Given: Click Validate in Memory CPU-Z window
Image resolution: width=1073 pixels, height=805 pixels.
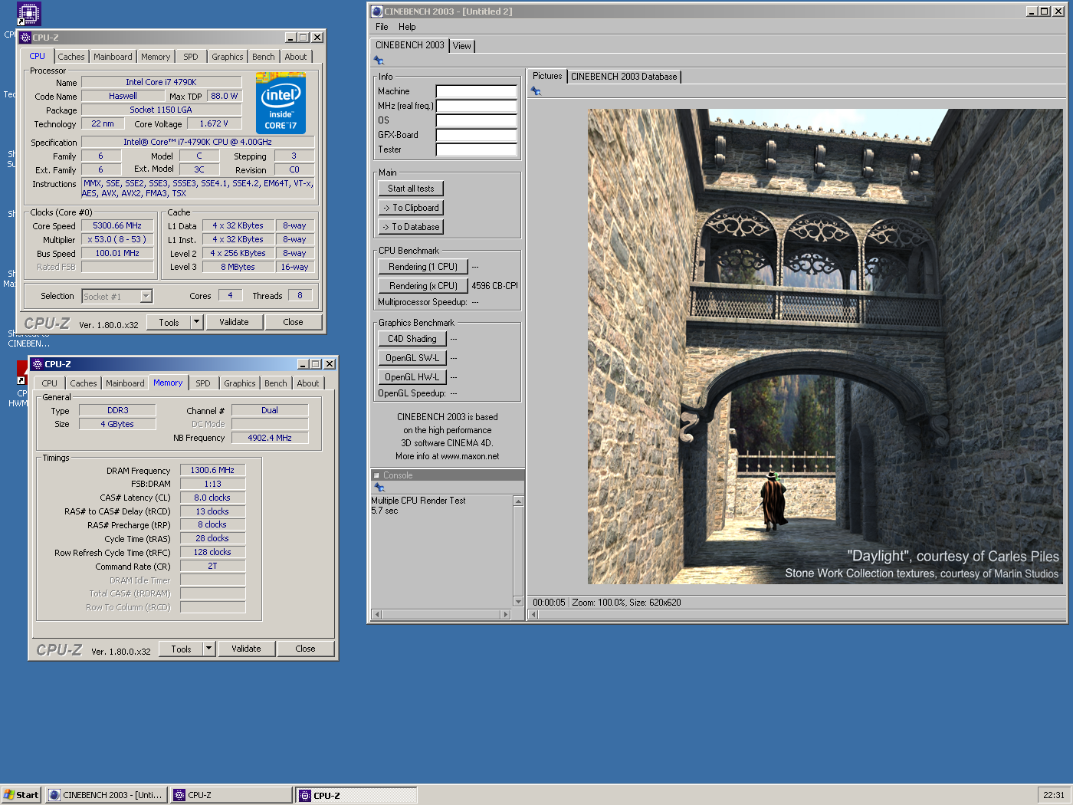Looking at the screenshot, I should pyautogui.click(x=246, y=649).
